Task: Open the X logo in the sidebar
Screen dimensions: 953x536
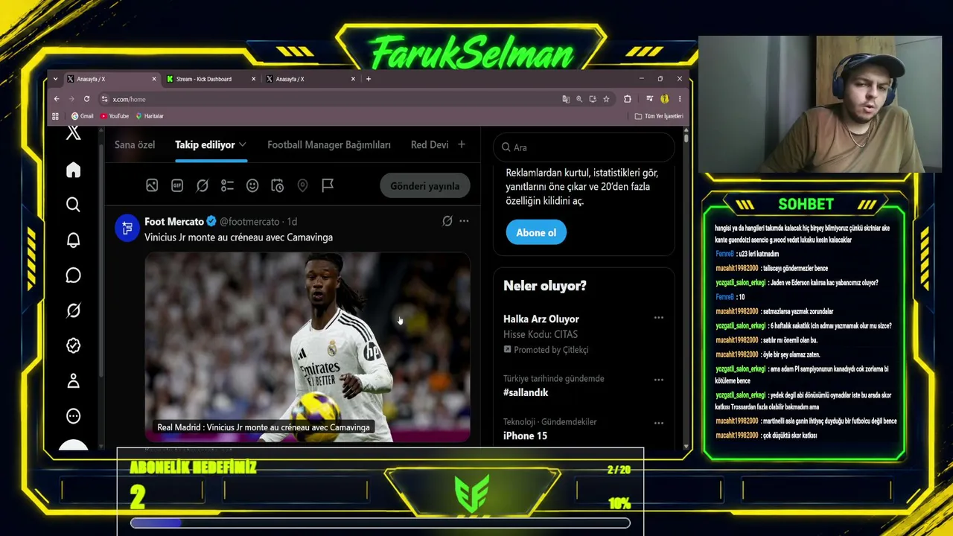Action: coord(73,133)
